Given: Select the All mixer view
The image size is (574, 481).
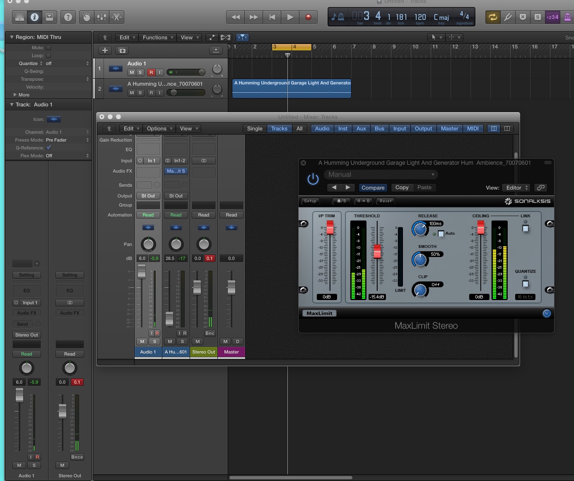Looking at the screenshot, I should click(x=299, y=129).
